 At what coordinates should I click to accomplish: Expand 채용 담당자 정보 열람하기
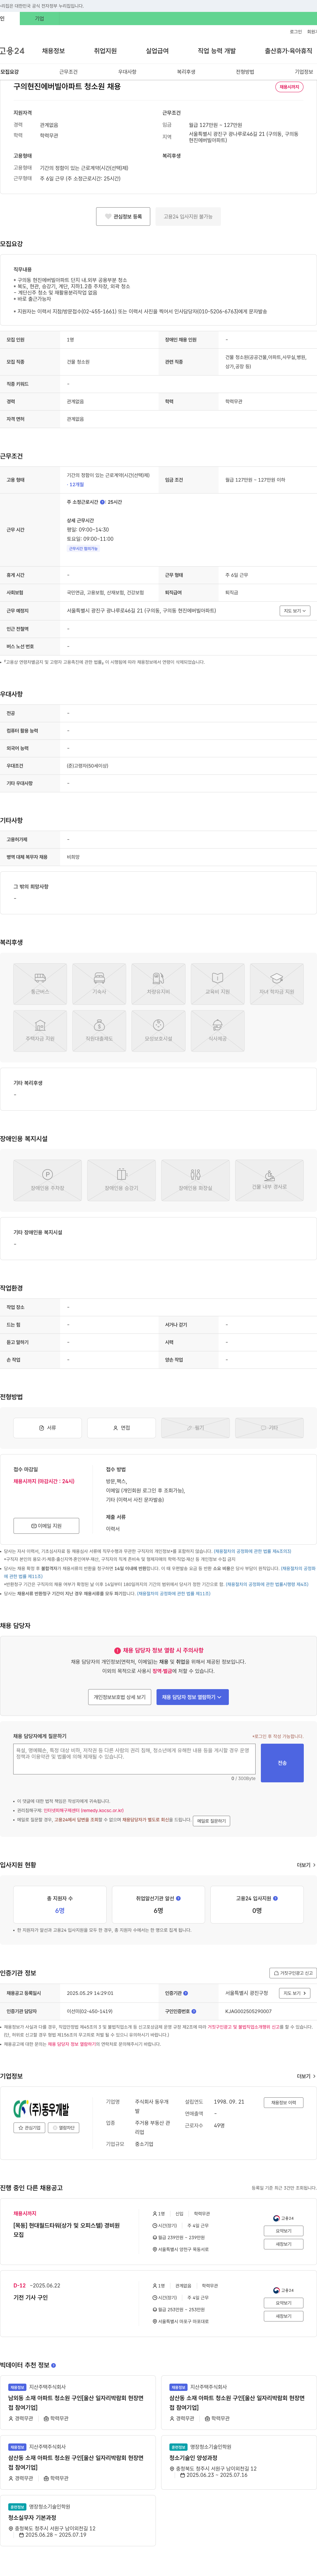[193, 1697]
